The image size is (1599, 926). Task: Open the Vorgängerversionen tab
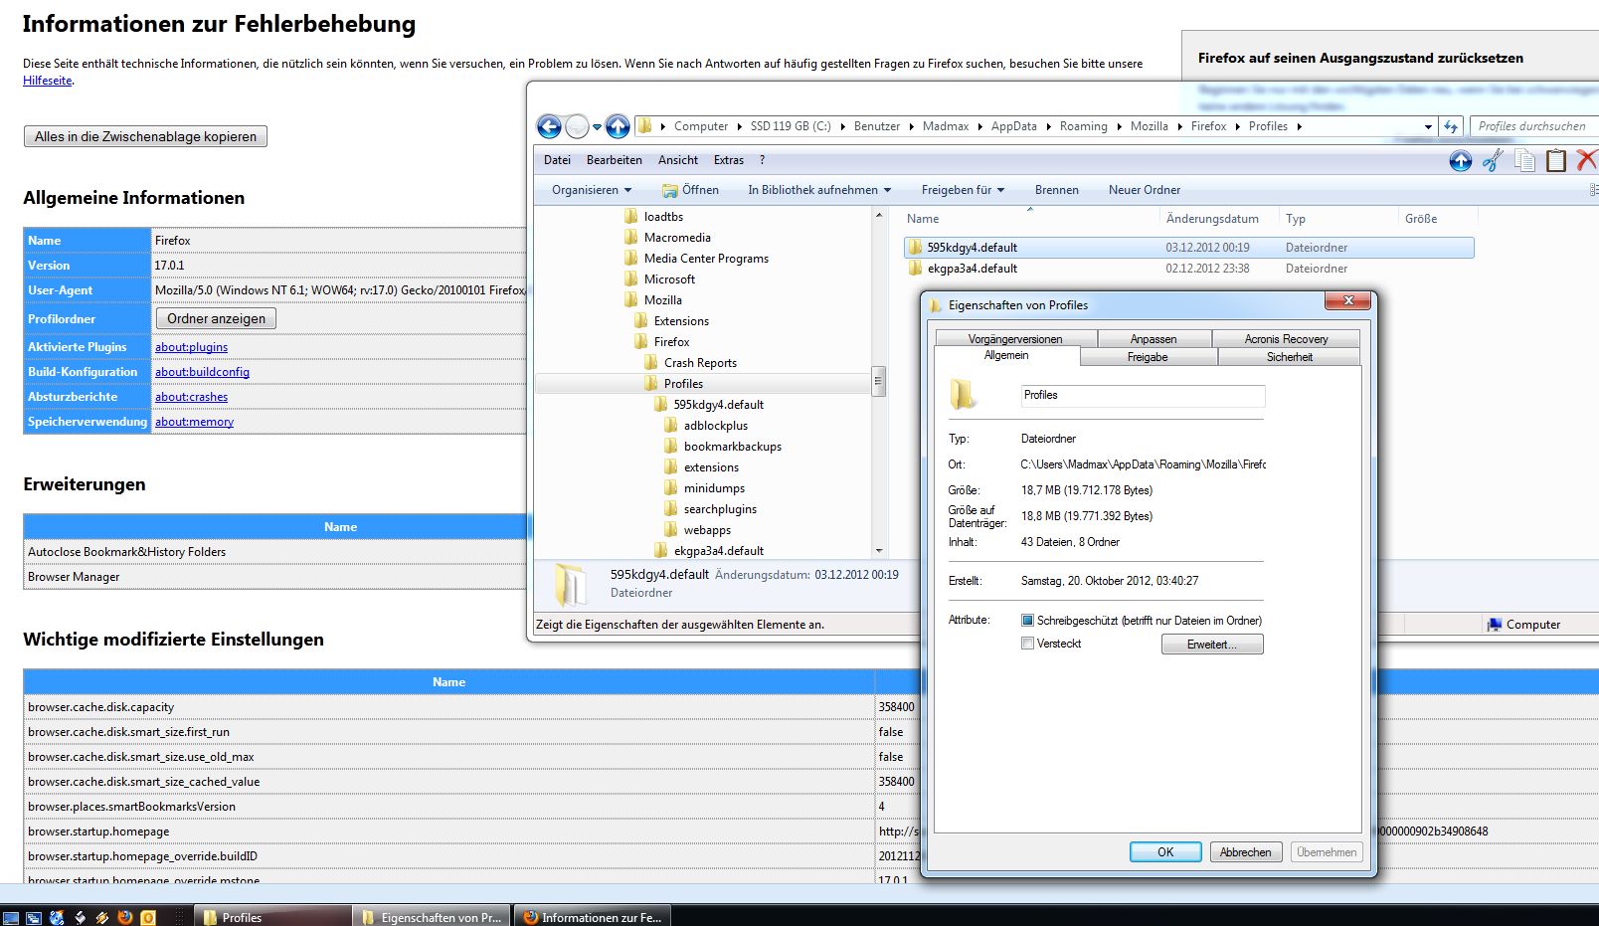(x=1015, y=339)
